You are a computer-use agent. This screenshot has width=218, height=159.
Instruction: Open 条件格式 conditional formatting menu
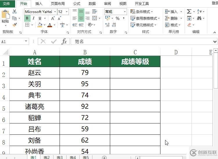coord(141,12)
